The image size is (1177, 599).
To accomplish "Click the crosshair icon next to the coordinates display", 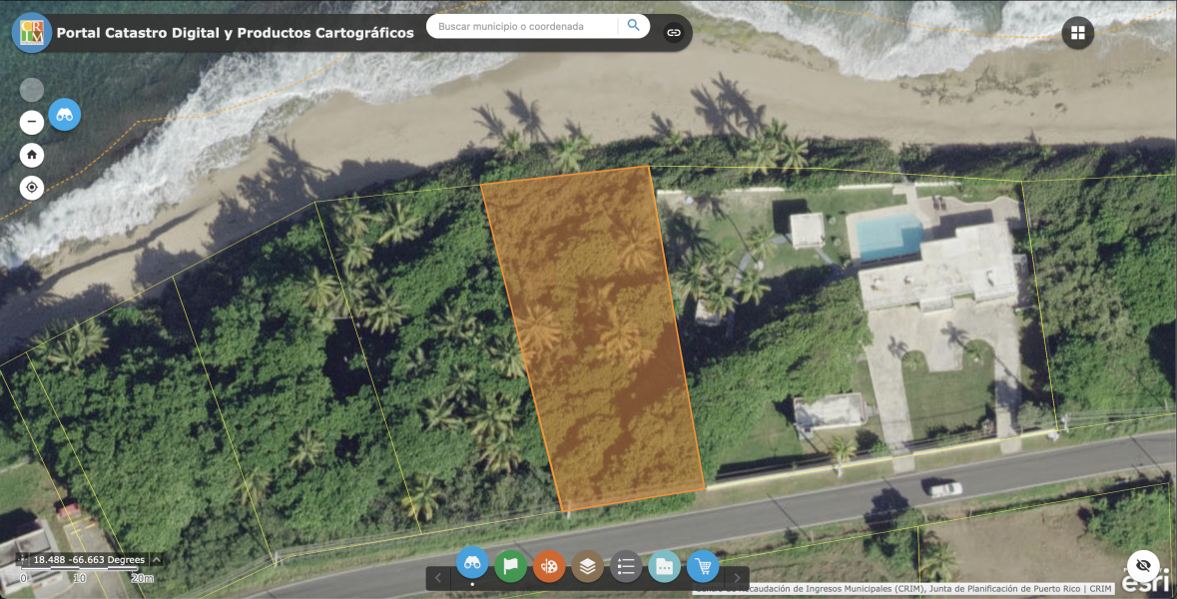I will click(x=22, y=560).
